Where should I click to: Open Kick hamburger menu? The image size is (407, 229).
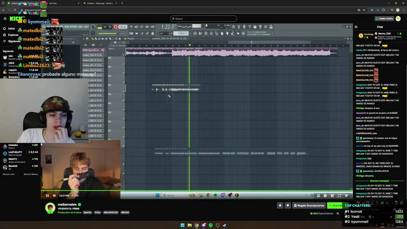[5, 19]
